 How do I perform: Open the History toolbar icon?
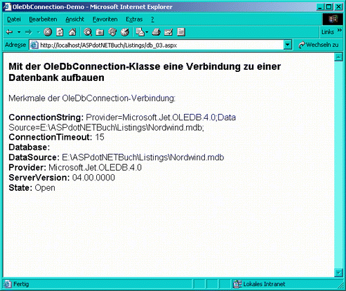125,32
